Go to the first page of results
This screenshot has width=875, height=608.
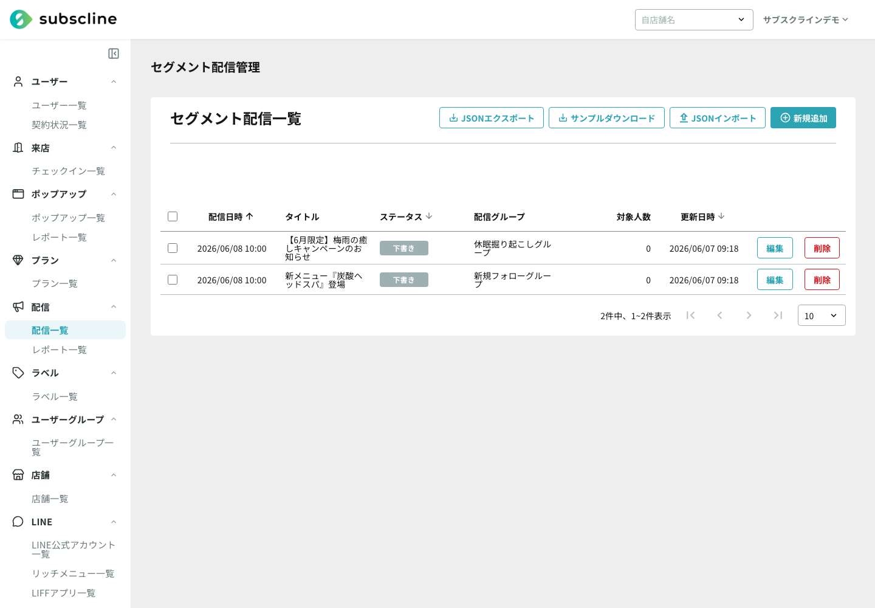point(690,315)
